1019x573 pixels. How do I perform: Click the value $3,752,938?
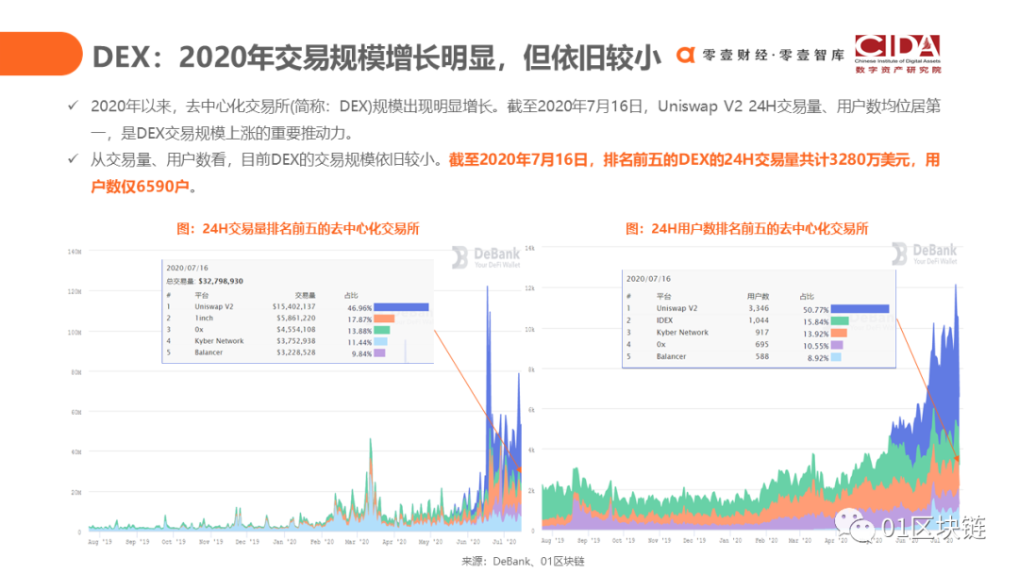295,340
